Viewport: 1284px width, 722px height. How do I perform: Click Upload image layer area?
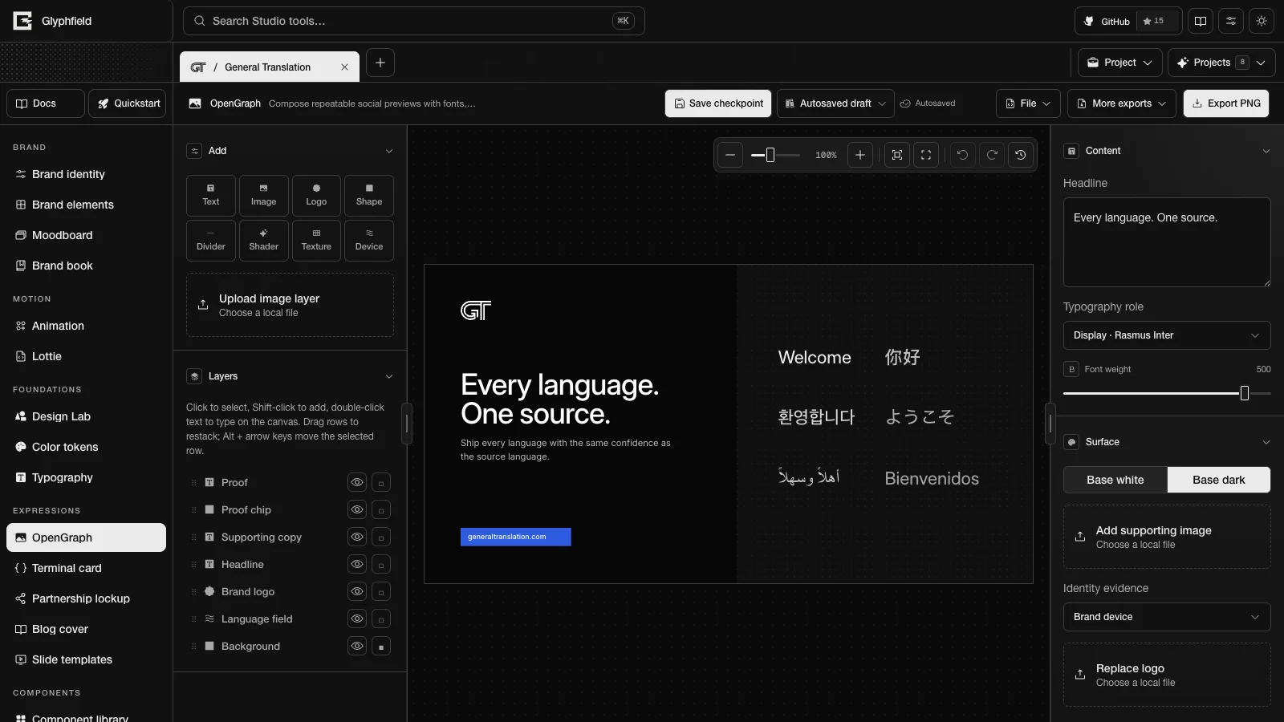(x=290, y=305)
